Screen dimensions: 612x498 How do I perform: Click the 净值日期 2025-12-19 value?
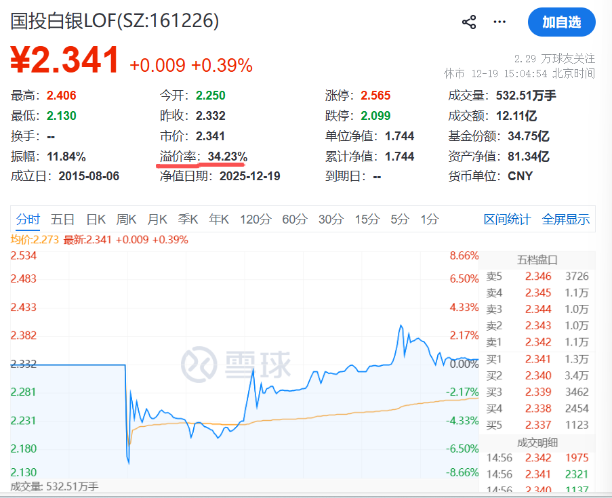[x=250, y=176]
